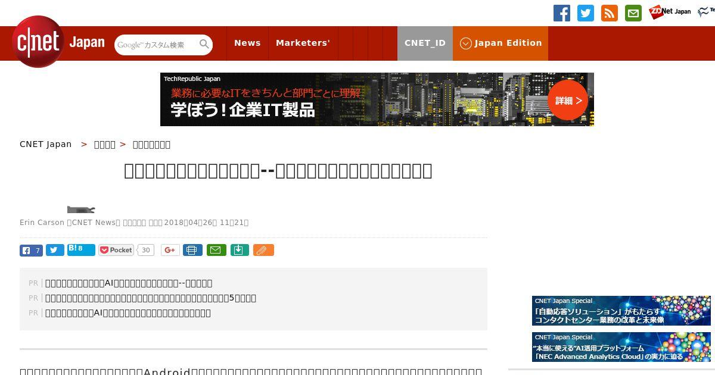The height and width of the screenshot is (375, 715).
Task: Print article using the blue printer icon
Action: (192, 250)
